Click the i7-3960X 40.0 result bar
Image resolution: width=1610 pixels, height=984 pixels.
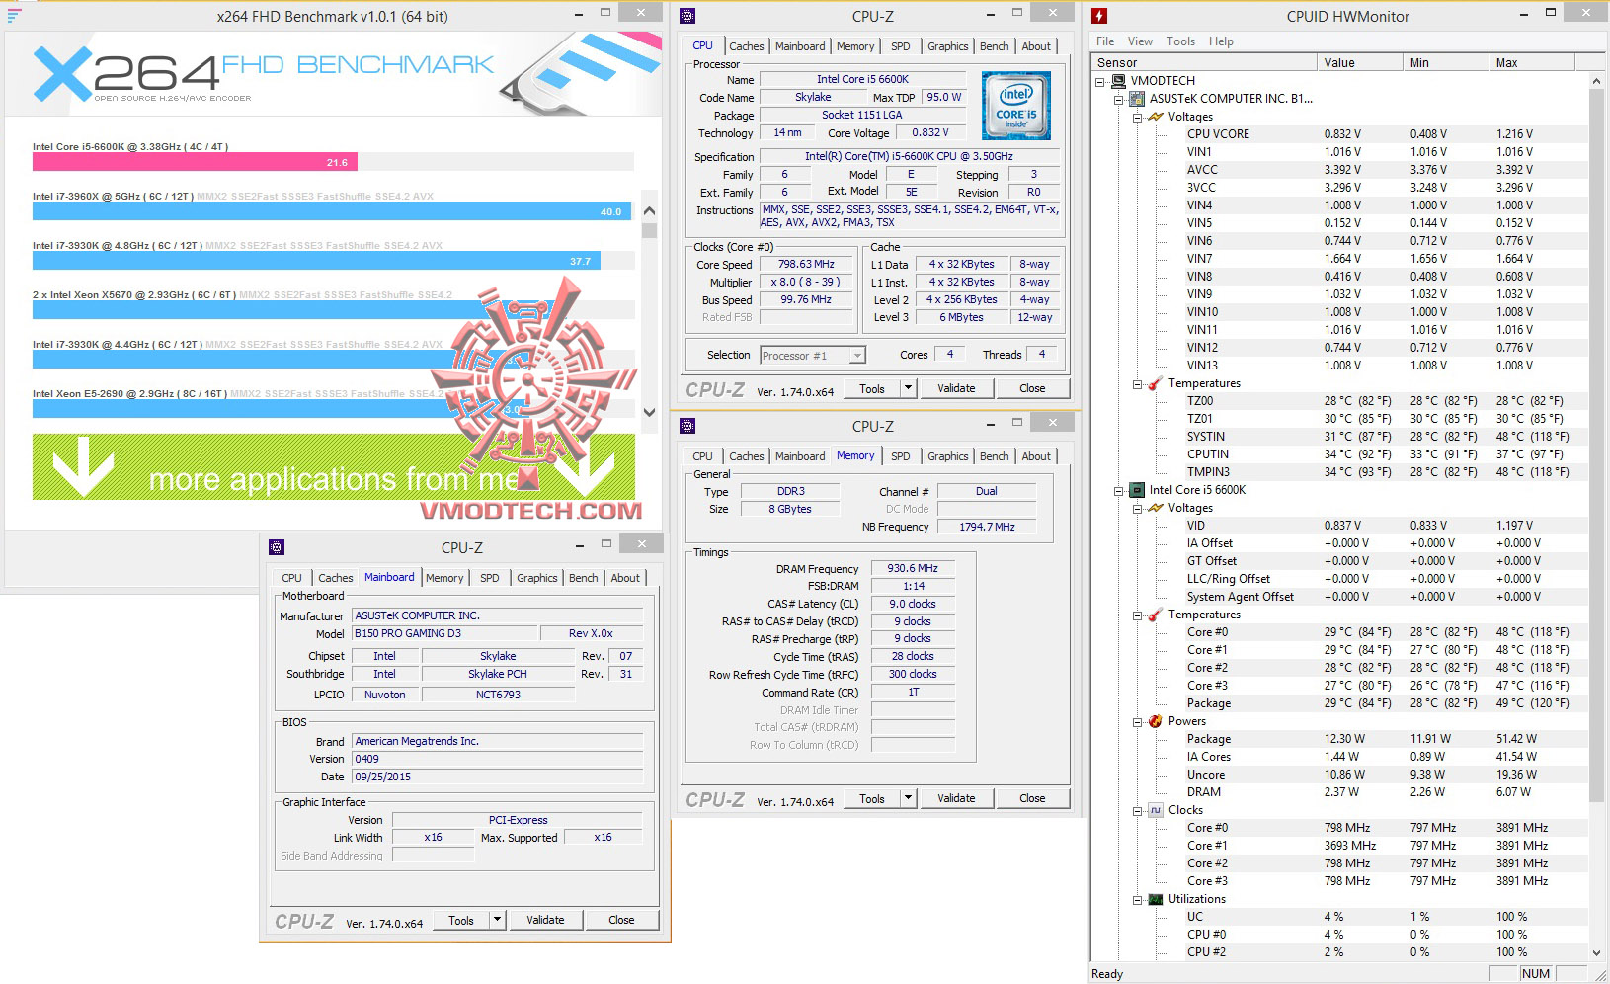tap(332, 211)
